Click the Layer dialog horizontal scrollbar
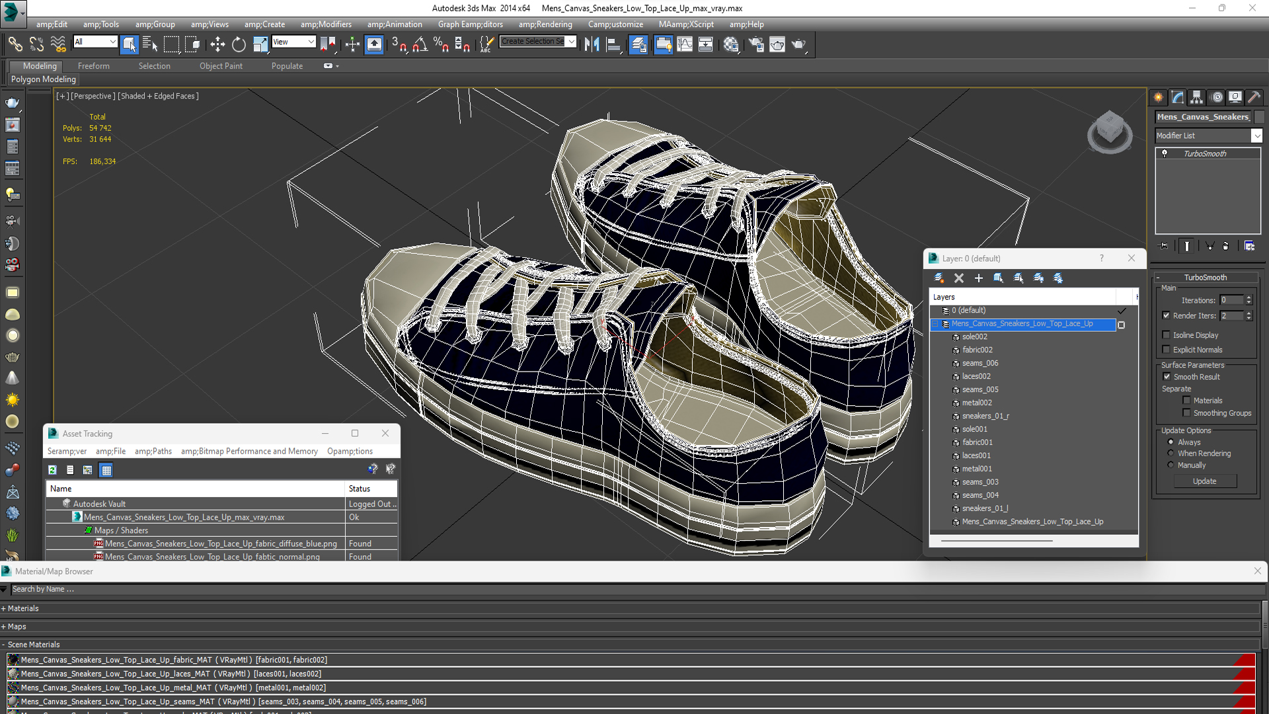Screen dimensions: 1269x714 tap(996, 541)
